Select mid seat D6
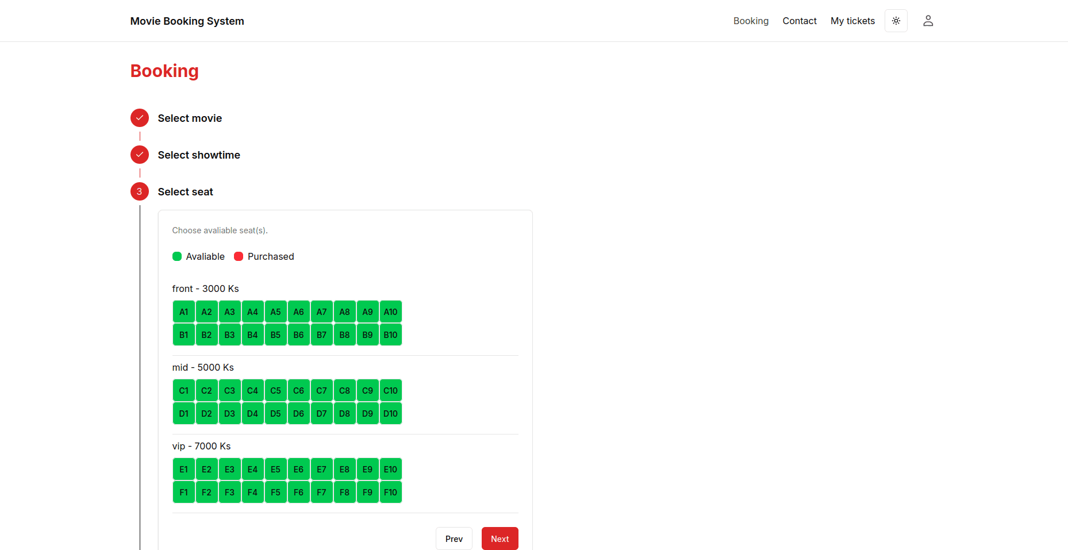The height and width of the screenshot is (550, 1068). (299, 413)
